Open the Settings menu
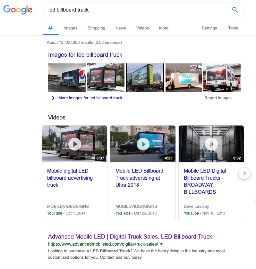Image resolution: width=256 pixels, height=269 pixels. 209,28
